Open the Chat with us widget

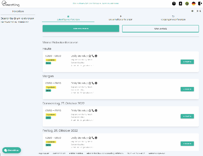point(12,150)
